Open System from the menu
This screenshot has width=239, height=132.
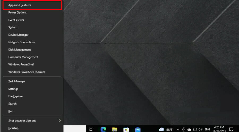32,27
